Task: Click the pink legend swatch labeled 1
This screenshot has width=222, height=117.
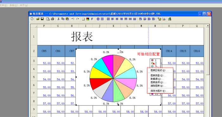Action: coord(152,60)
